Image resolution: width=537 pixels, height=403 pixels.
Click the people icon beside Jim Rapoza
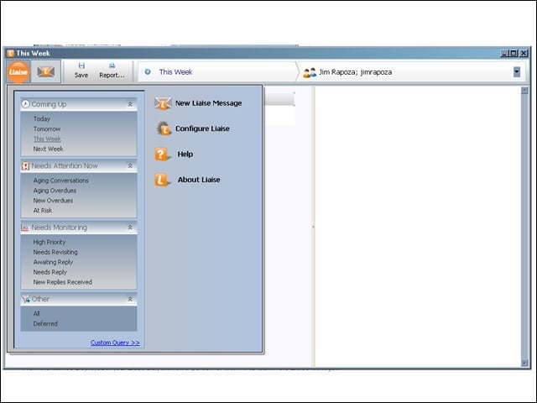click(x=310, y=72)
